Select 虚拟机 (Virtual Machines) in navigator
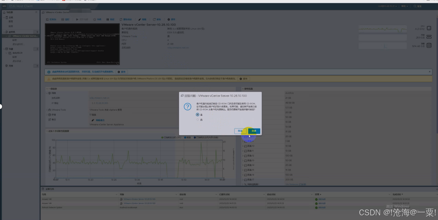Screen dimensions: 438x220 click(12, 32)
